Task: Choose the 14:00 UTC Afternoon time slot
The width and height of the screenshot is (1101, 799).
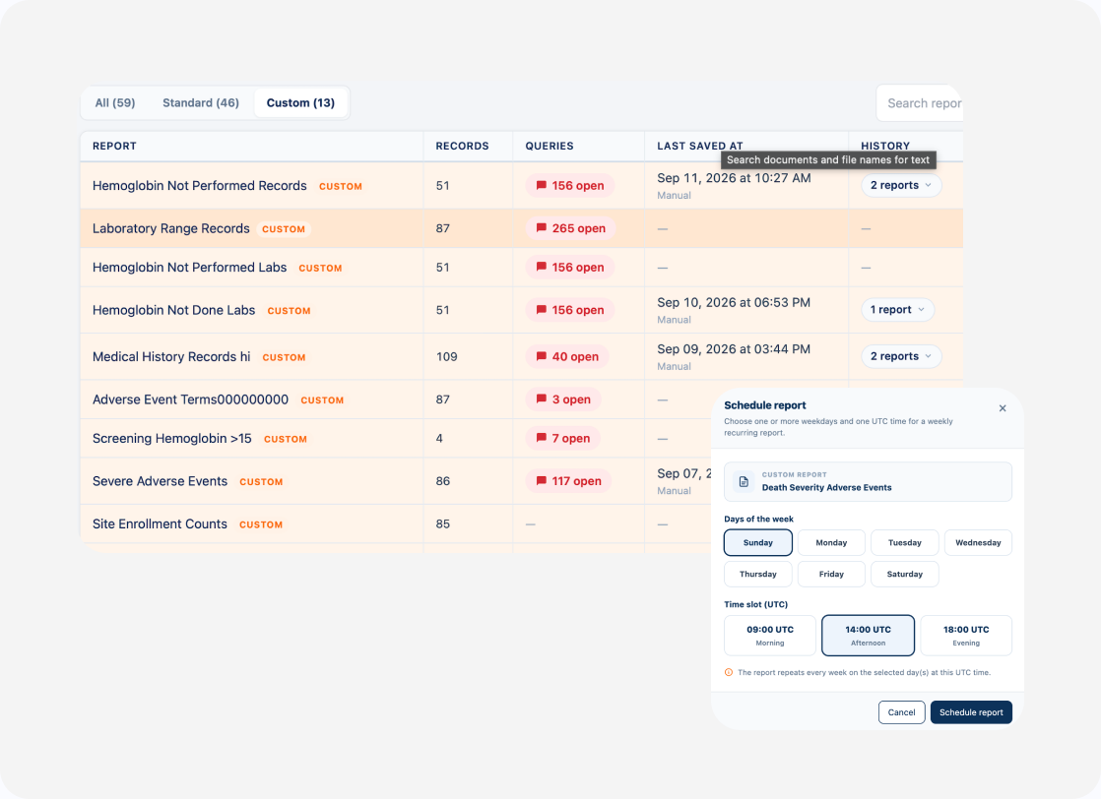Action: coord(868,636)
